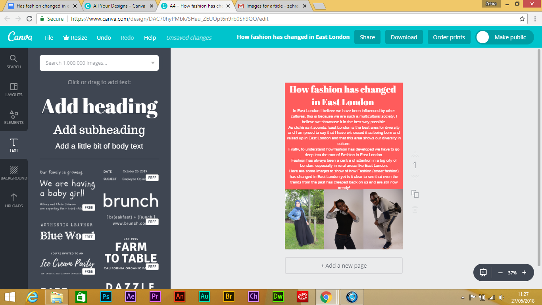The width and height of the screenshot is (542, 305).
Task: Switch to the All Your Designs tab
Action: click(x=119, y=6)
